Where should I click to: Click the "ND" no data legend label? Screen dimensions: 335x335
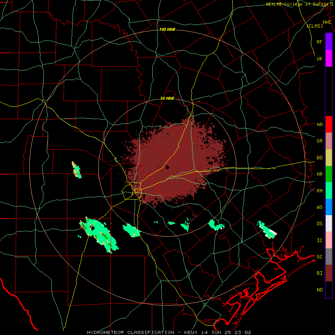pyautogui.click(x=319, y=290)
